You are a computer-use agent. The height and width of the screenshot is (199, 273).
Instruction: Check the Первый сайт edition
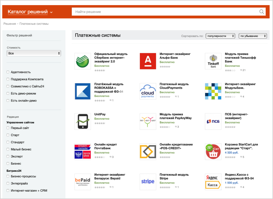[x=8, y=128]
